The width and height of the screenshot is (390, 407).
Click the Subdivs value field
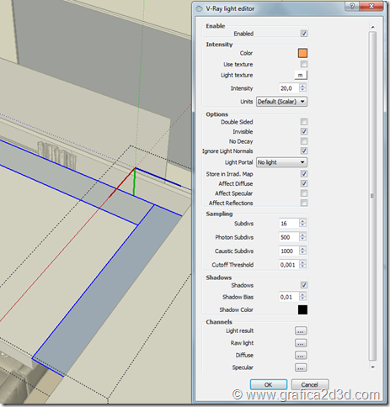[289, 224]
